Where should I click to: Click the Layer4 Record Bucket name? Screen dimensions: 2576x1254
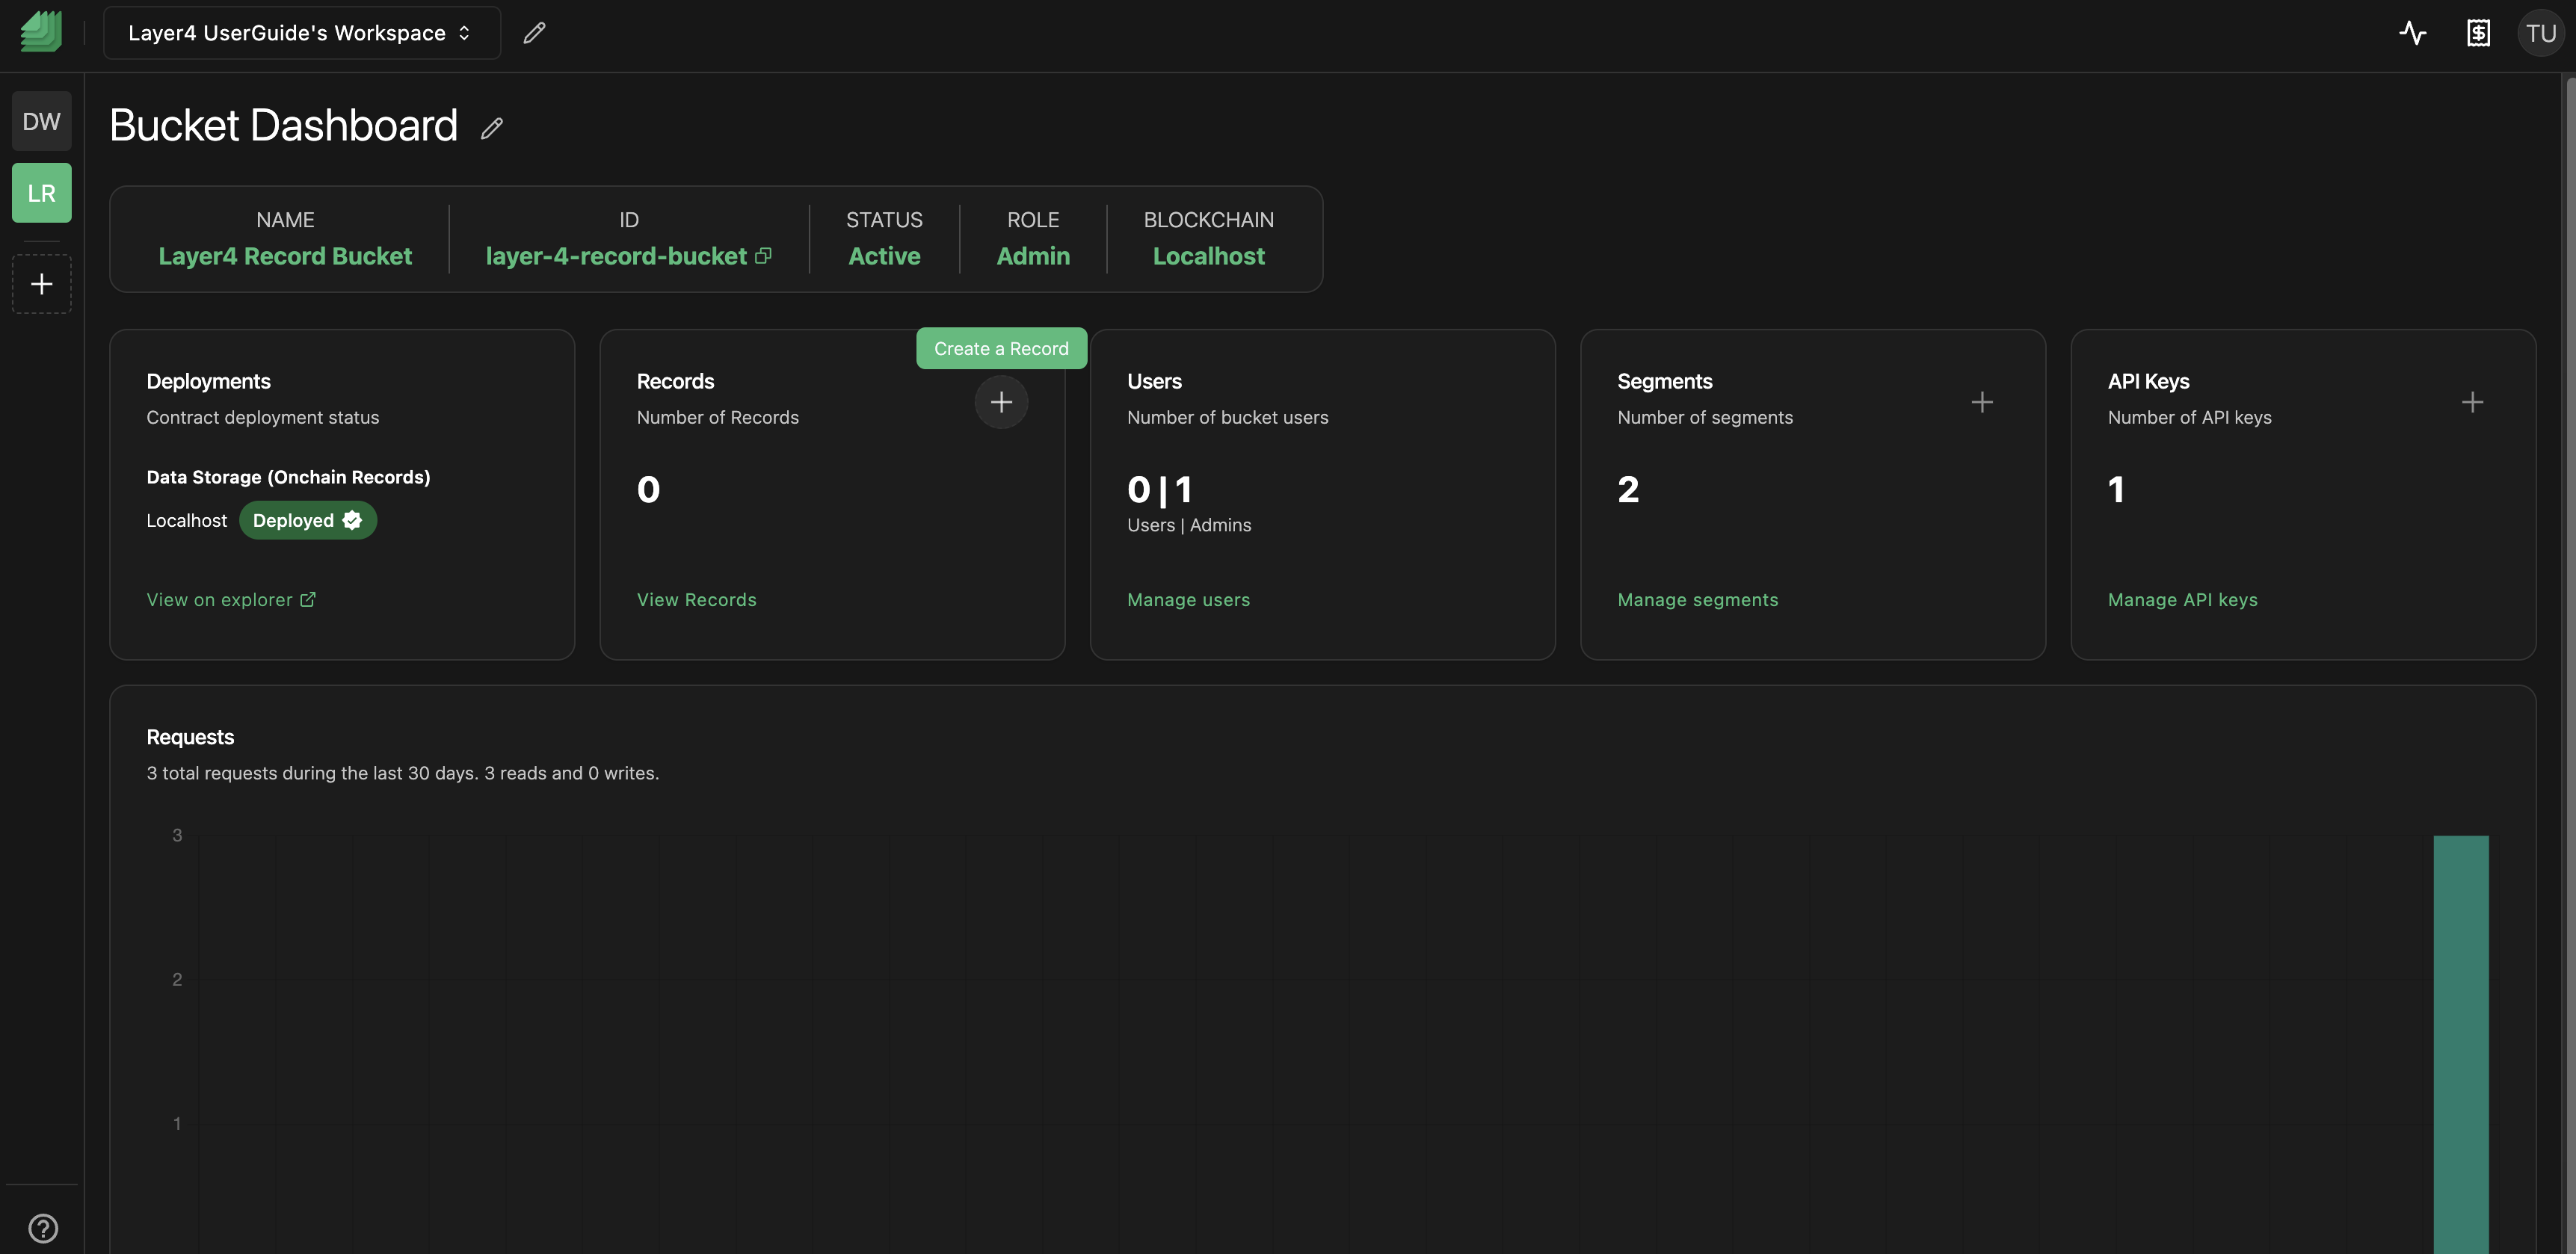point(285,256)
